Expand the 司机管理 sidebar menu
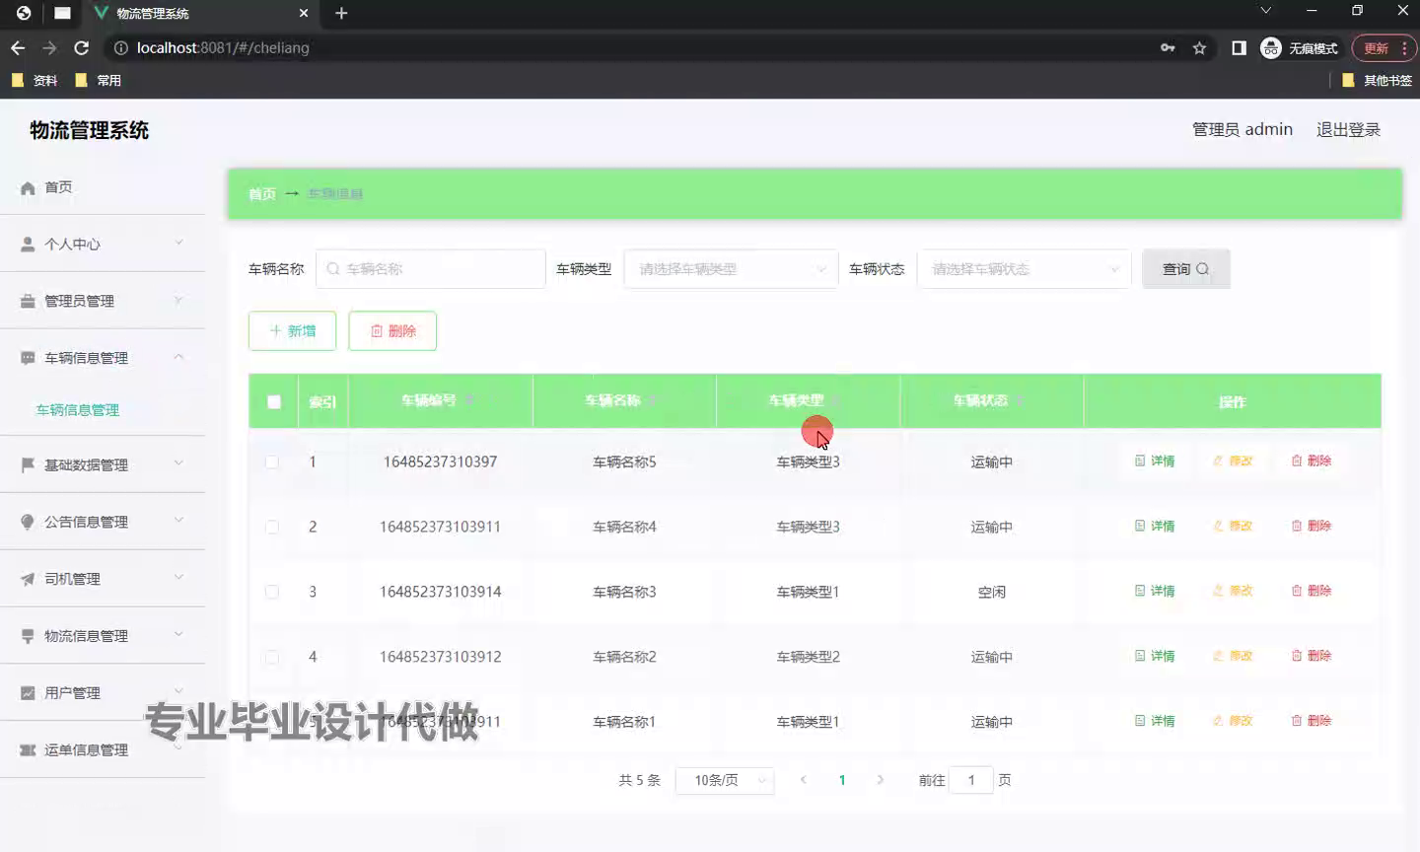This screenshot has height=852, width=1420. click(103, 579)
